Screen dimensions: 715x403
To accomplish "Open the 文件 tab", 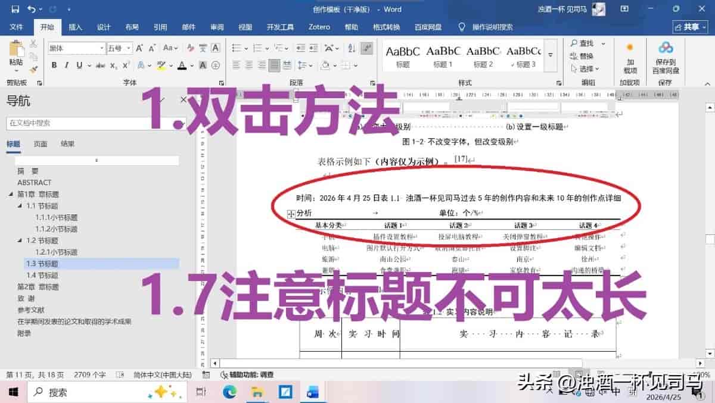I will [x=16, y=27].
